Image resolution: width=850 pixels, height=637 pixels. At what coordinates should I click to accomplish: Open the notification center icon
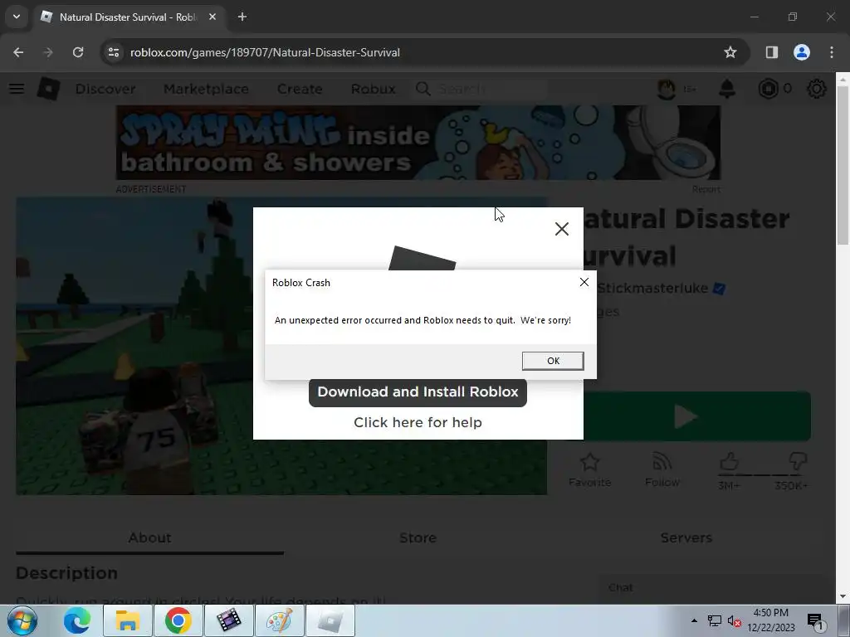tap(815, 621)
